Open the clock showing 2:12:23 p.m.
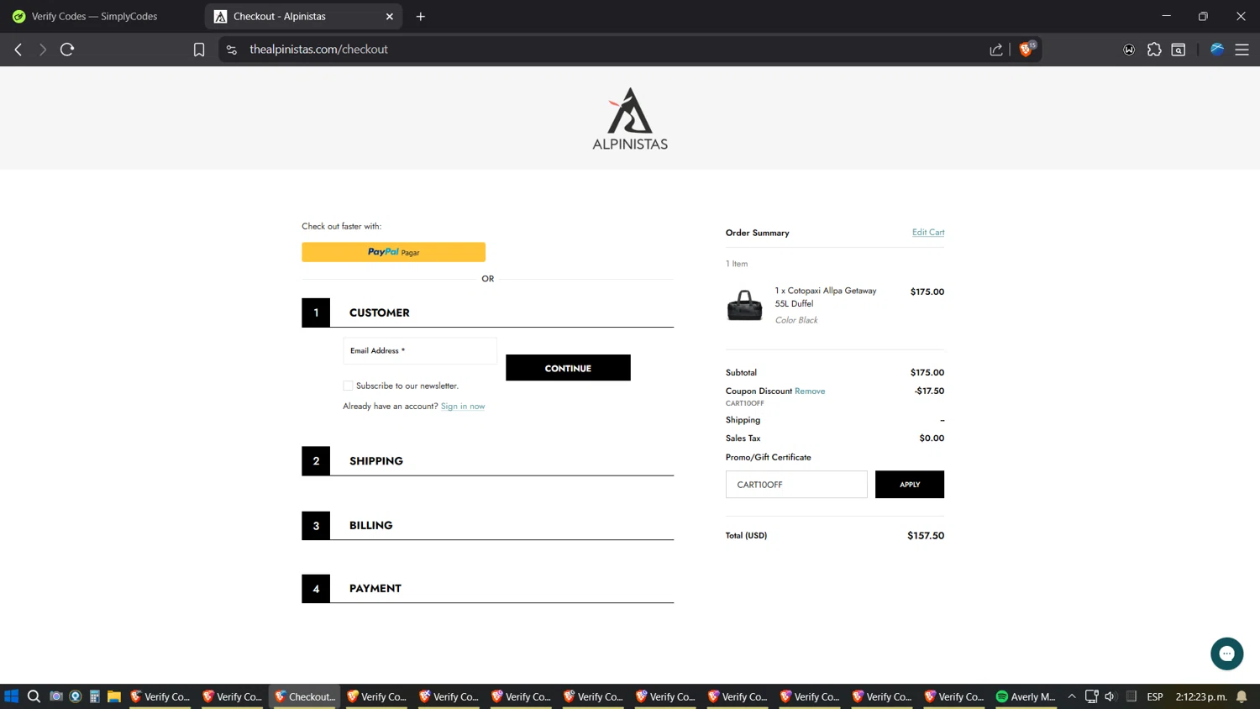This screenshot has height=709, width=1260. click(1201, 696)
